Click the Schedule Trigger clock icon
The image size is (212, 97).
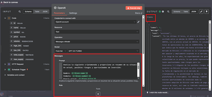pos(9,69)
